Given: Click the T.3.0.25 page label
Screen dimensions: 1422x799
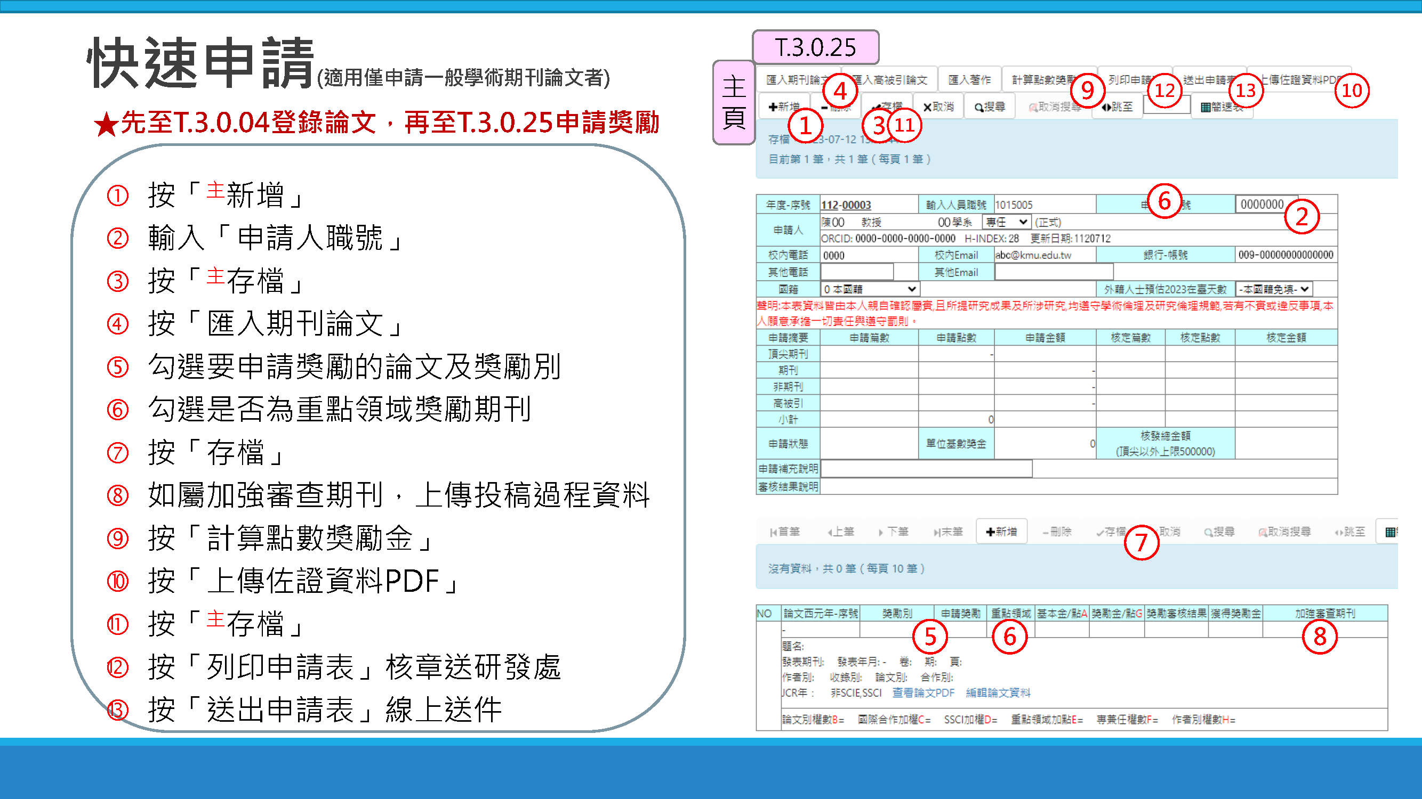Looking at the screenshot, I should 815,47.
